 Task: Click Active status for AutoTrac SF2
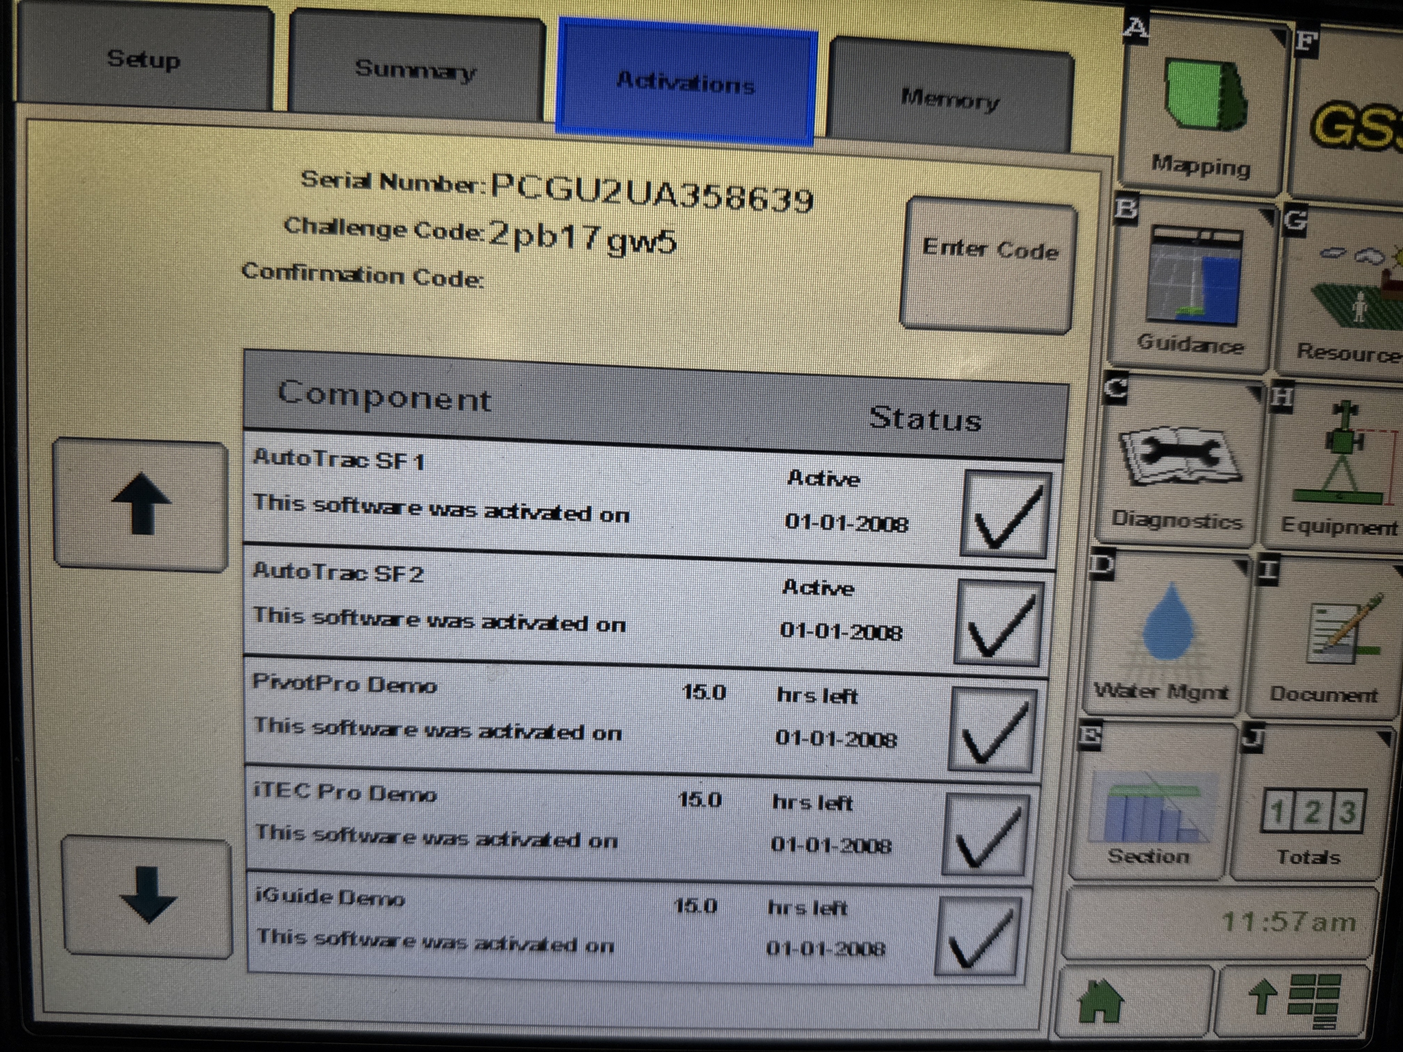818,588
